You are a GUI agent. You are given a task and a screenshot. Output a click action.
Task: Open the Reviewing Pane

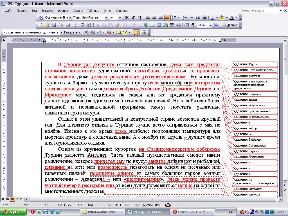(x=144, y=32)
